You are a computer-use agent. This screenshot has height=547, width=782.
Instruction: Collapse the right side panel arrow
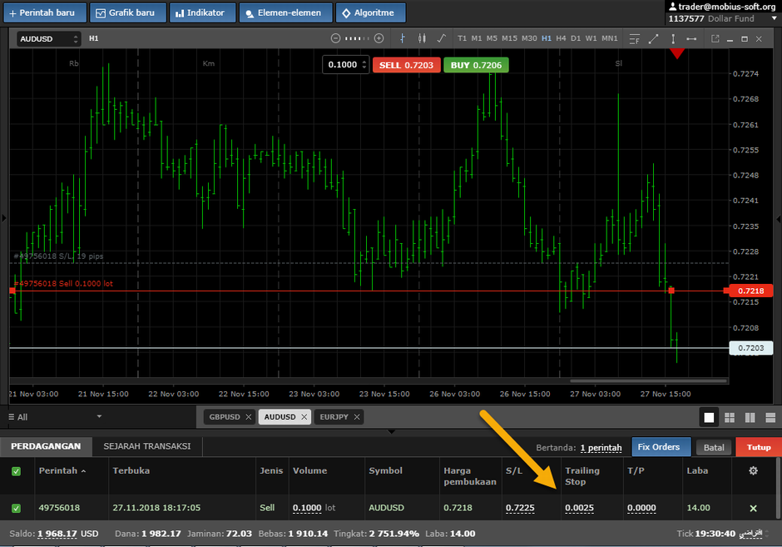click(779, 219)
